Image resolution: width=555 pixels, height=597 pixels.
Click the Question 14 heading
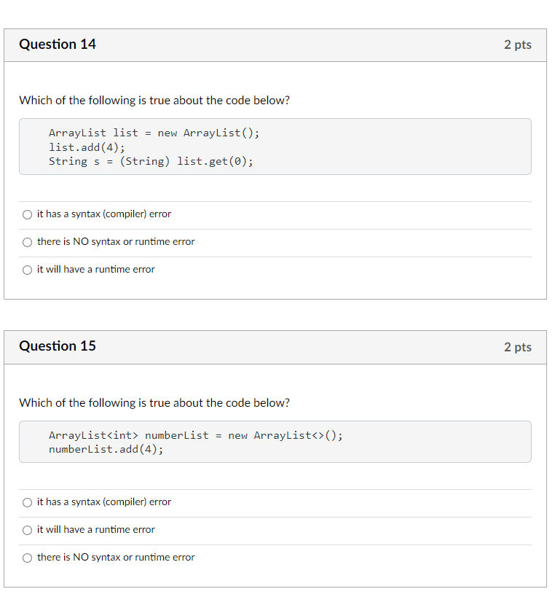pos(58,44)
